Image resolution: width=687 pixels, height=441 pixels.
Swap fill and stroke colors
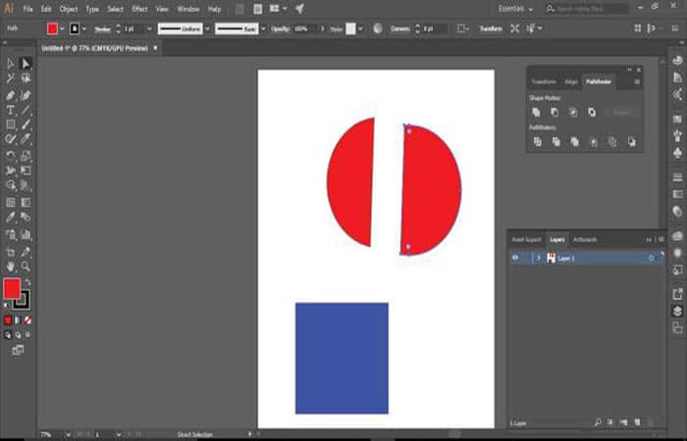[27, 282]
